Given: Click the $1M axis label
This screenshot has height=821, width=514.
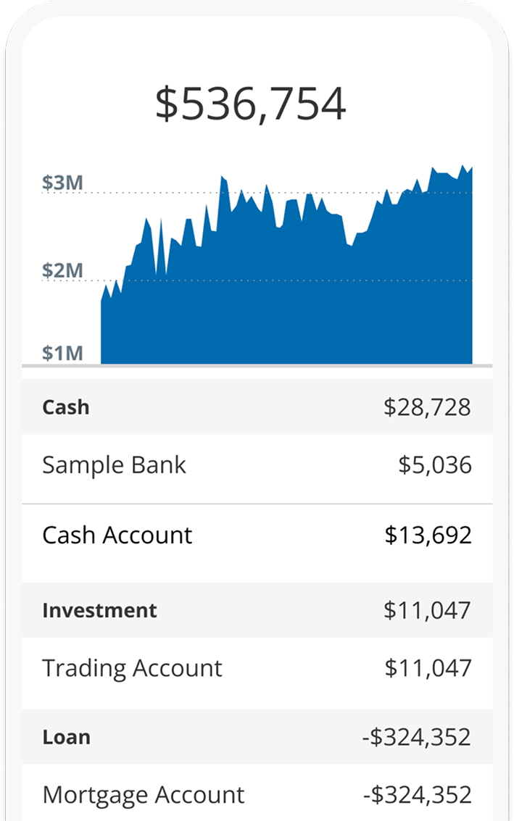Looking at the screenshot, I should pos(62,354).
